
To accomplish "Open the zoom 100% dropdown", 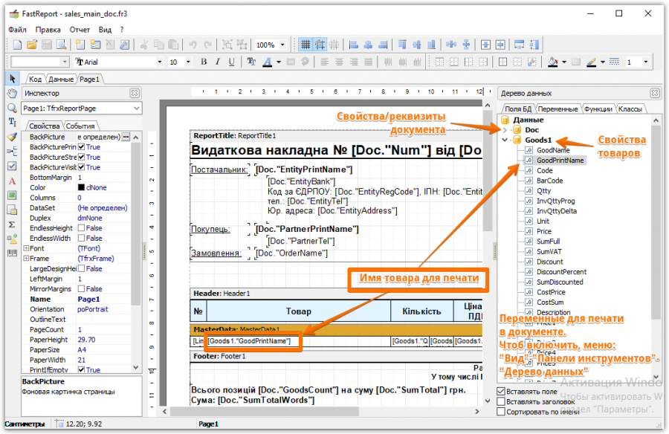I will 282,45.
